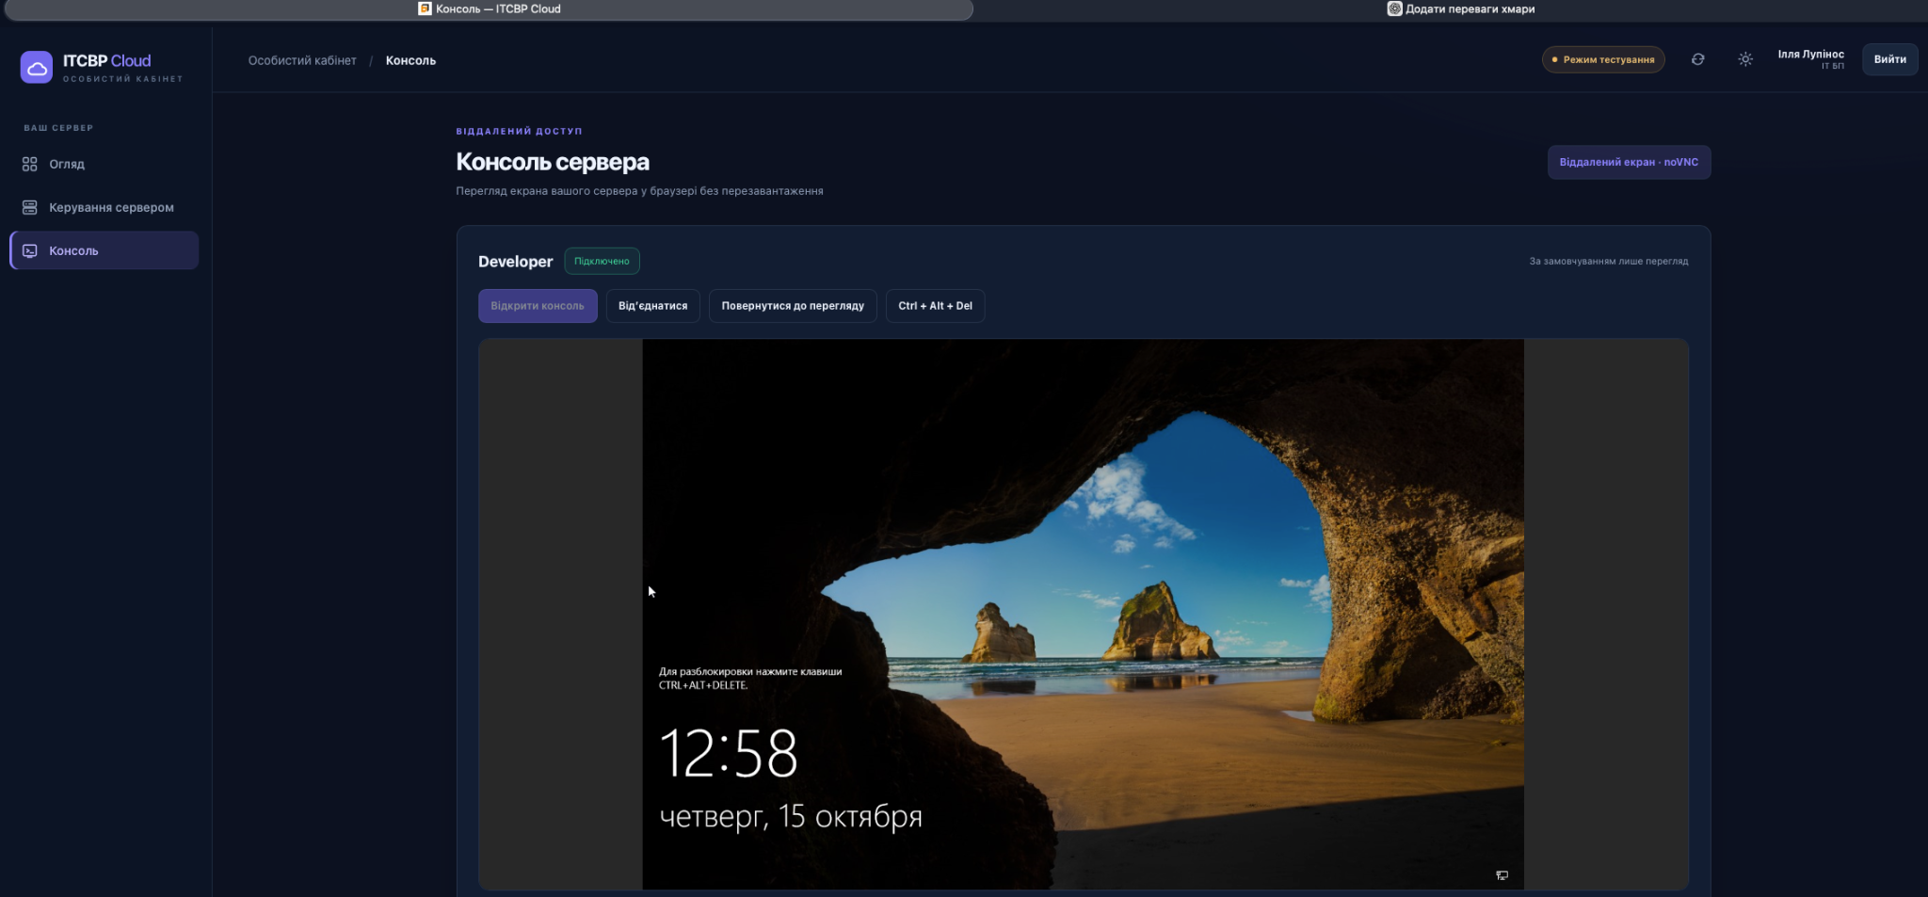Viewport: 1928px width, 897px height.
Task: Click the Вийти logout button
Action: [1889, 59]
